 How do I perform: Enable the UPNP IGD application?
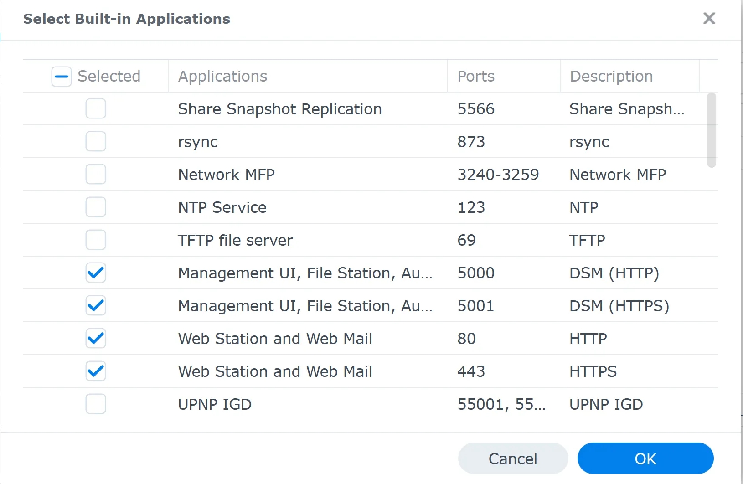95,404
